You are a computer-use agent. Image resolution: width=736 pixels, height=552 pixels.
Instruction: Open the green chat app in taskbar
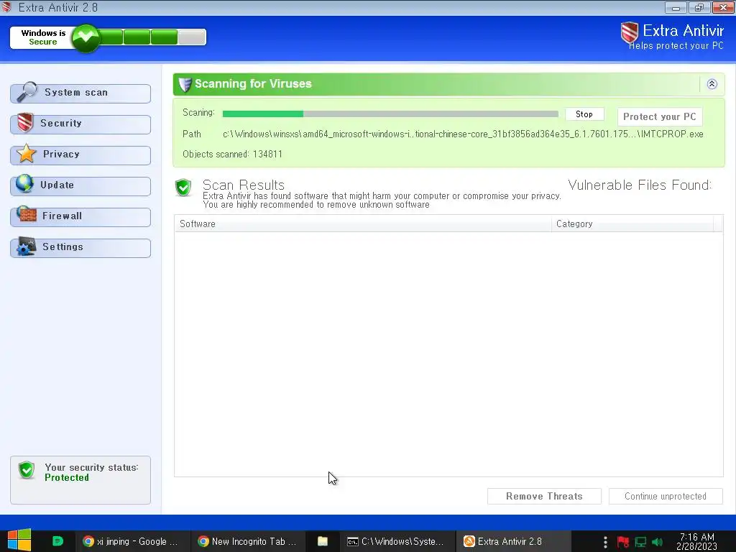57,541
